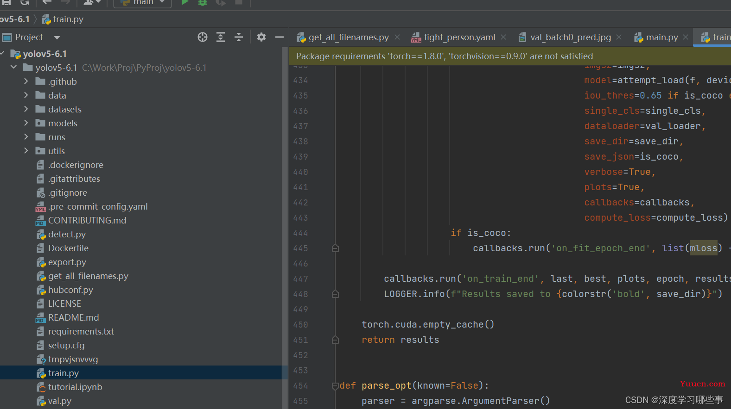Expand the data folder

(x=26, y=95)
